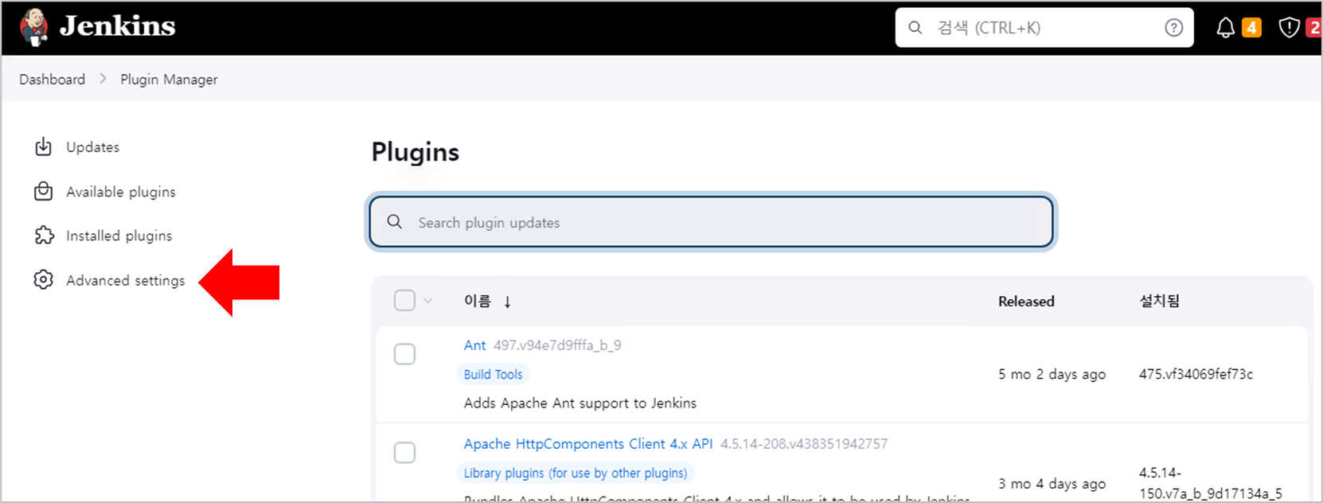Open security warnings shield icon
The image size is (1323, 503).
[x=1289, y=29]
